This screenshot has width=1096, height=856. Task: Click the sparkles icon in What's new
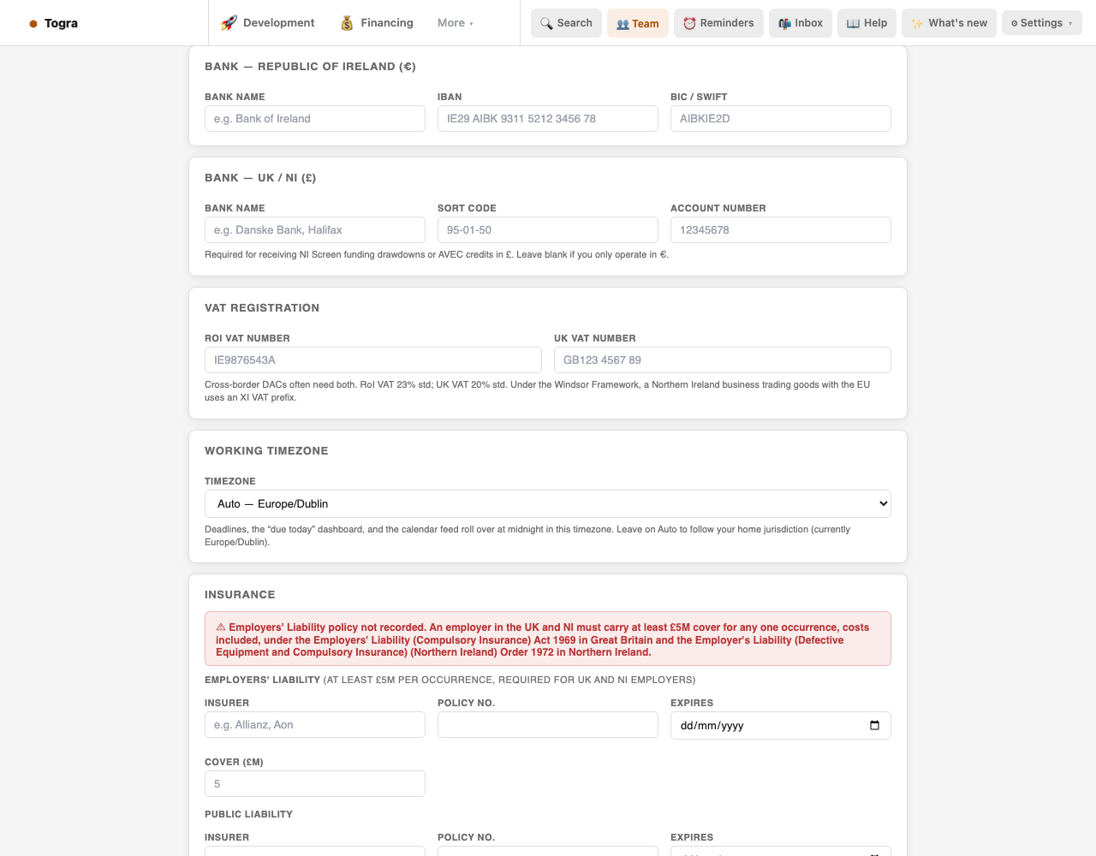tap(917, 23)
